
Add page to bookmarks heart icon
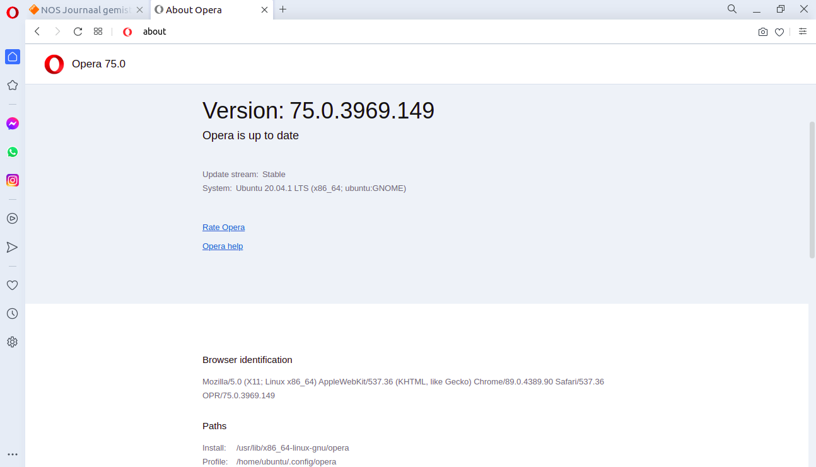point(779,32)
